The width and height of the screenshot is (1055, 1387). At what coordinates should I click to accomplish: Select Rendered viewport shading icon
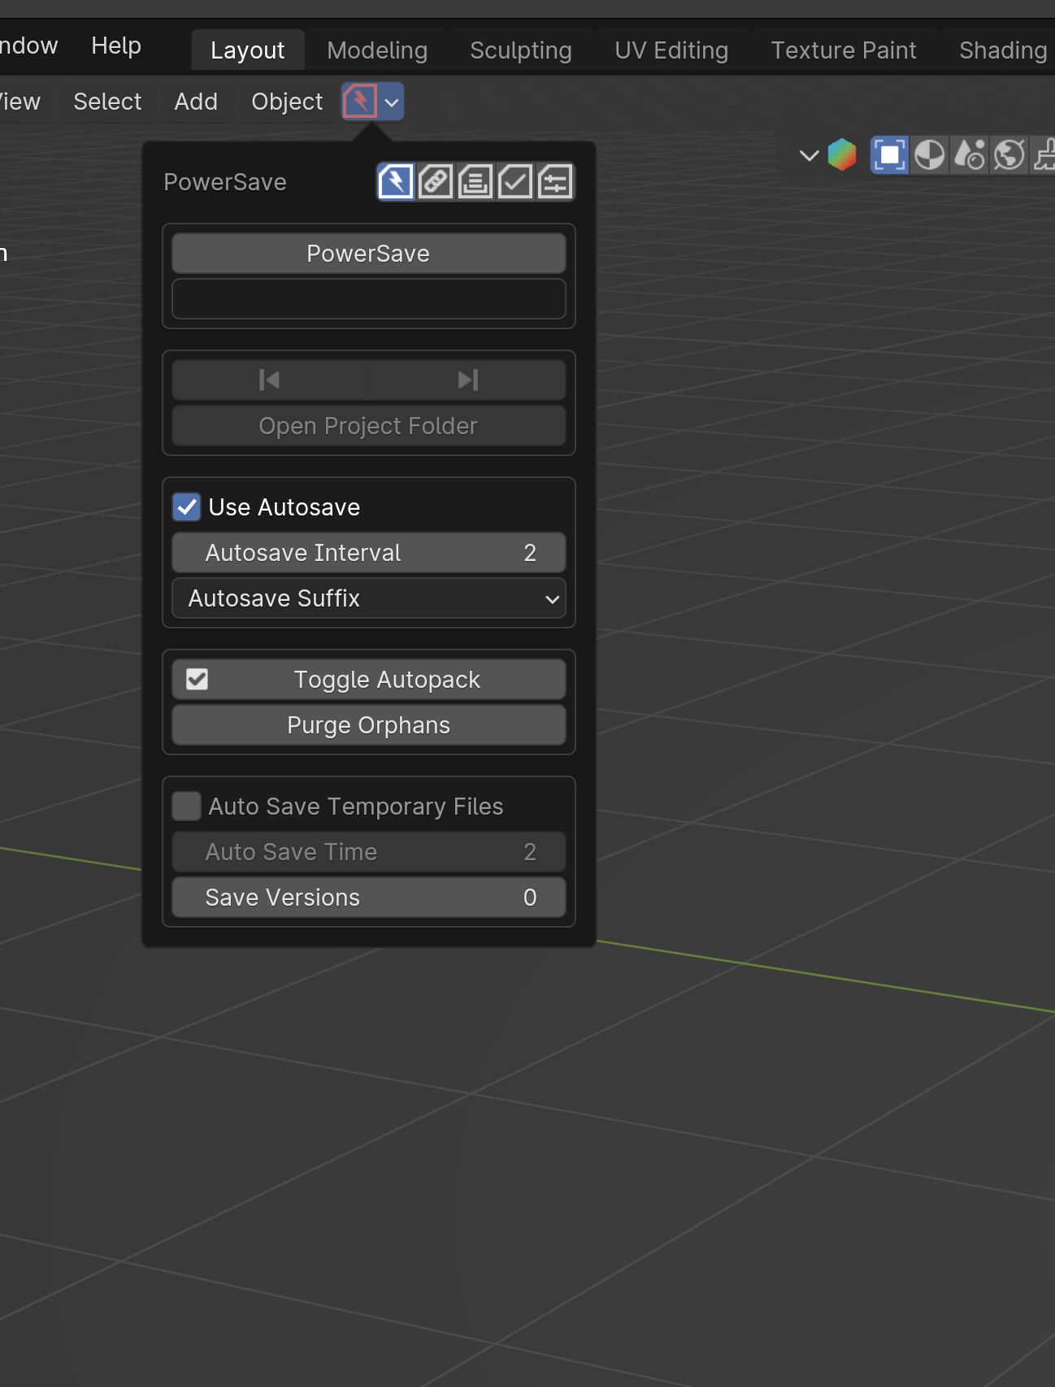[x=1009, y=154]
